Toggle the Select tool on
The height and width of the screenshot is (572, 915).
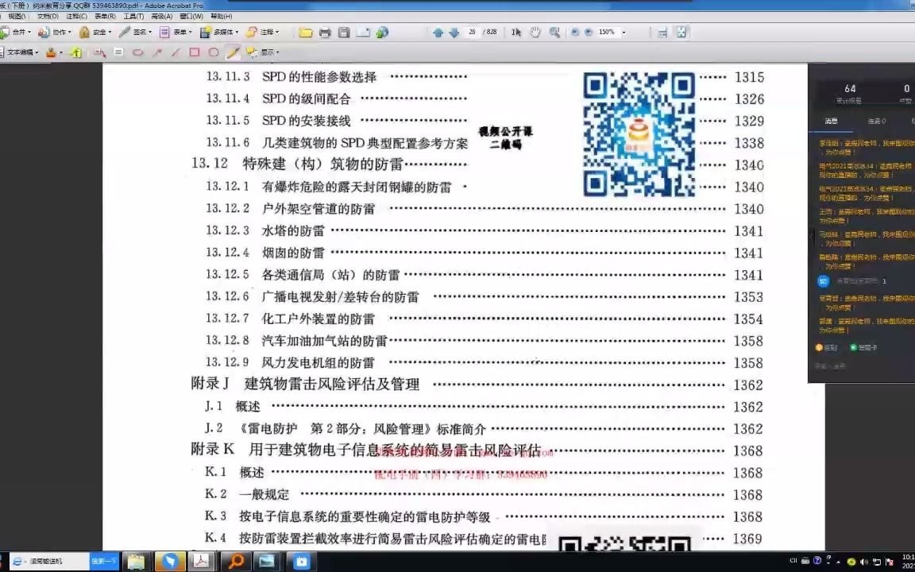coord(516,33)
